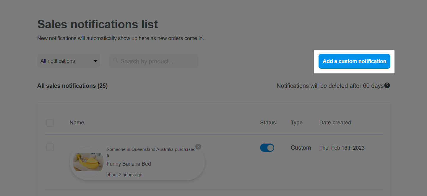
Task: Click the magnifier search icon
Action: [x=115, y=61]
